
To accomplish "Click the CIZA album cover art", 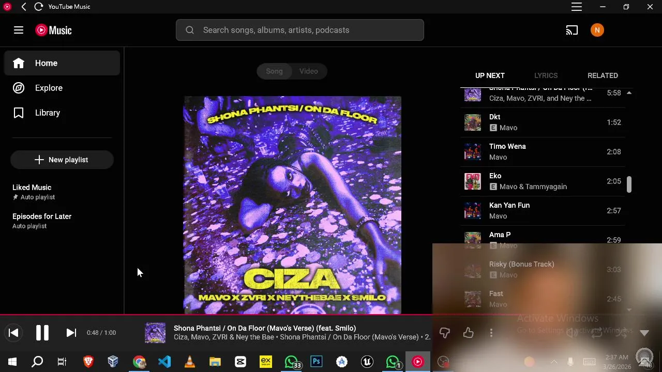I will pos(292,205).
